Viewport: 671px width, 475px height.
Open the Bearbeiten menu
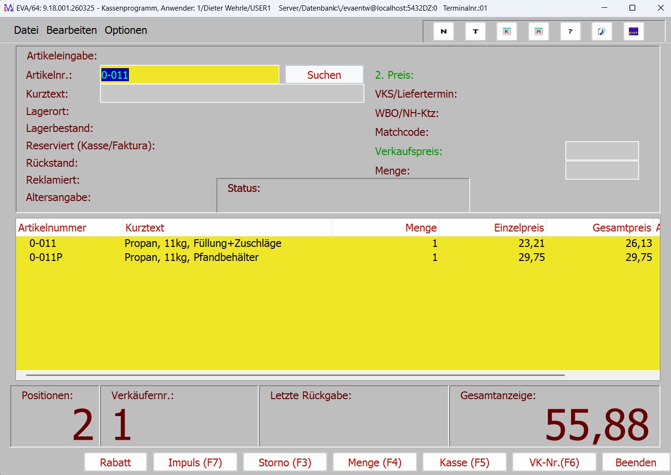point(71,30)
